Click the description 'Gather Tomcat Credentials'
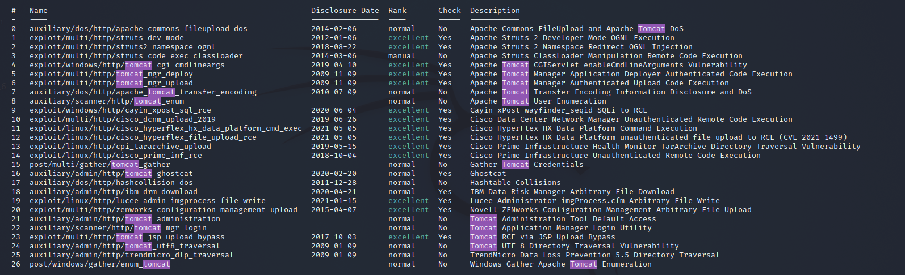Viewport: 905px width, 275px height. (x=527, y=165)
